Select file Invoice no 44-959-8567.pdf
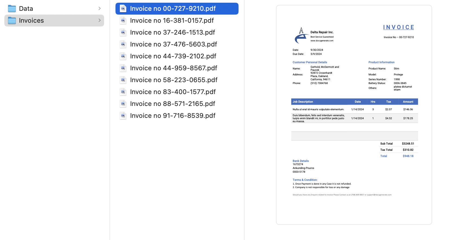463x240 pixels. 173,68
